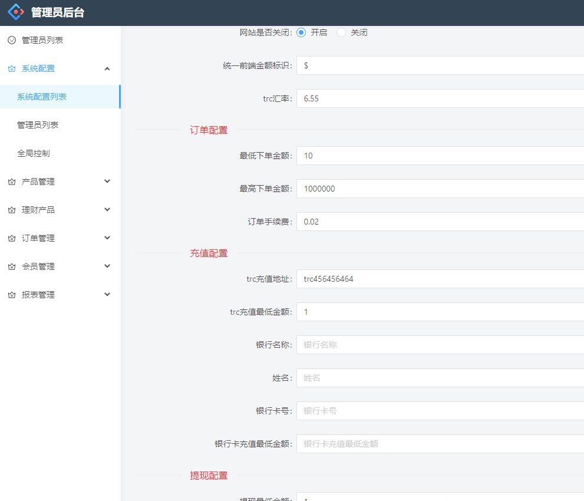Click the trc汇率 value field

tap(413, 98)
